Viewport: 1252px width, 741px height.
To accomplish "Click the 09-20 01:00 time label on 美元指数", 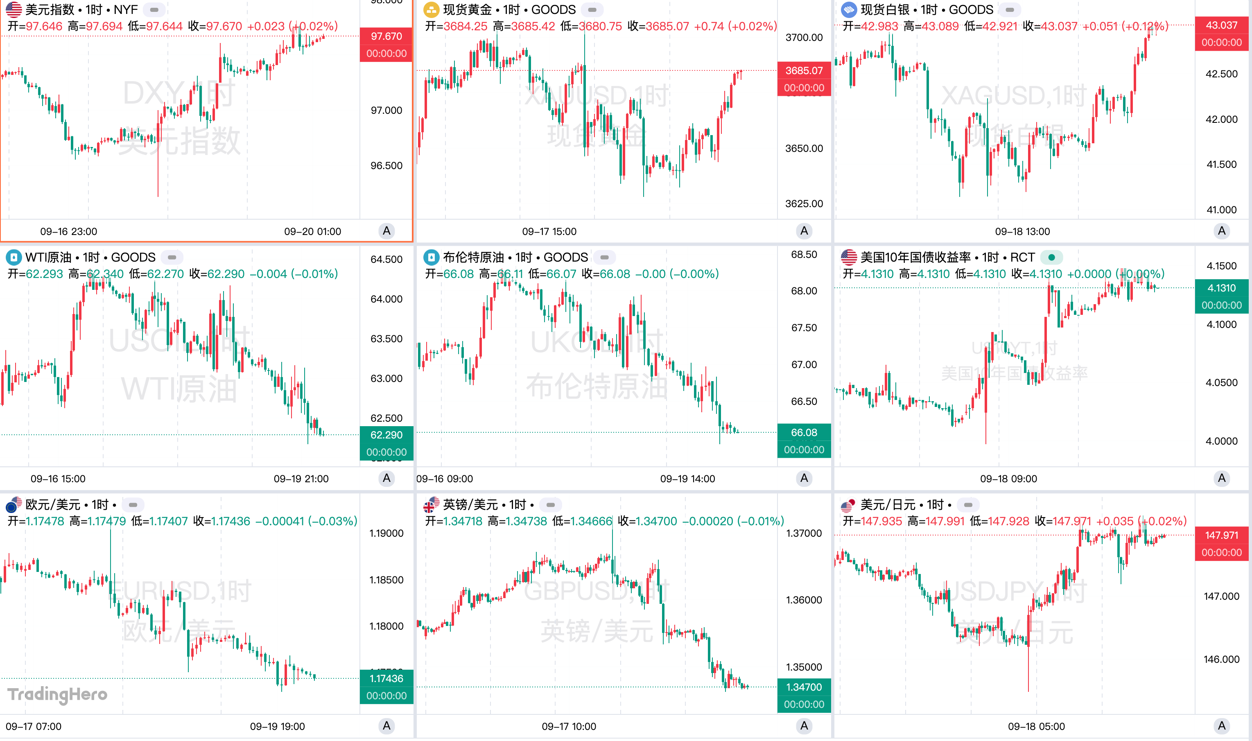I will click(x=312, y=231).
